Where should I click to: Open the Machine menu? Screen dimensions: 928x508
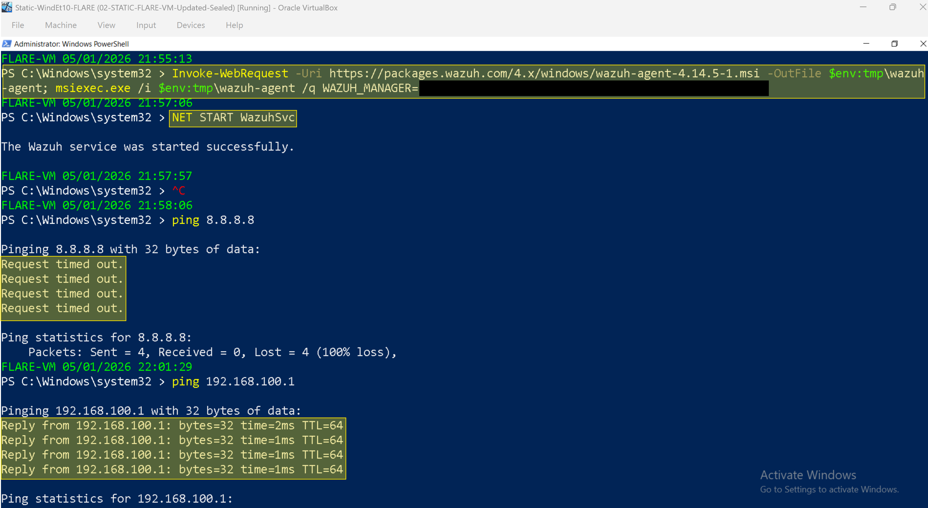[61, 25]
